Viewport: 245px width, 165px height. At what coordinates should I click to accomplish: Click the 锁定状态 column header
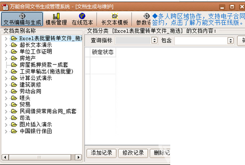coord(103,52)
